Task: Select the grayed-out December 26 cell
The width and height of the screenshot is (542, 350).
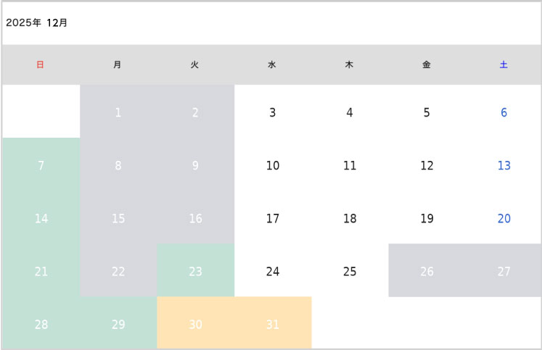Action: pos(427,271)
